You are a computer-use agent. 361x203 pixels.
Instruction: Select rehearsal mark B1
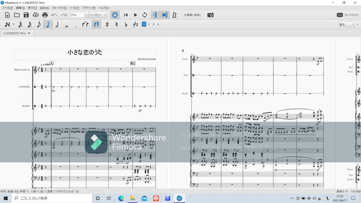[133, 63]
